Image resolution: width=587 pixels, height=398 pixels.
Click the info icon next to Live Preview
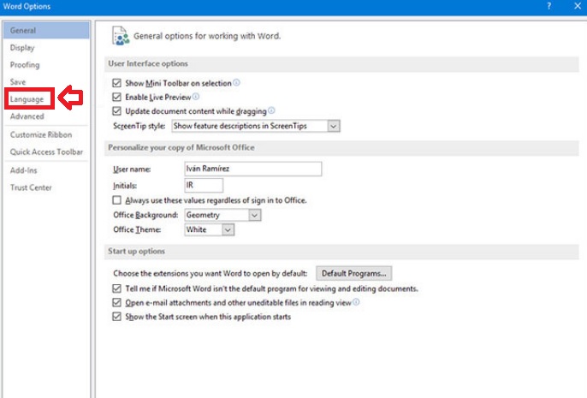click(195, 97)
